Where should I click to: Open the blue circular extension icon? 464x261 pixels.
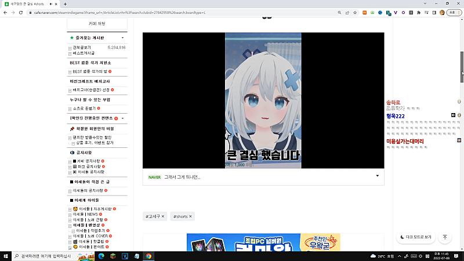(380, 13)
